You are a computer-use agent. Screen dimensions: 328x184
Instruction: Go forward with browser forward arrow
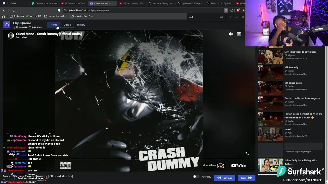pos(9,10)
